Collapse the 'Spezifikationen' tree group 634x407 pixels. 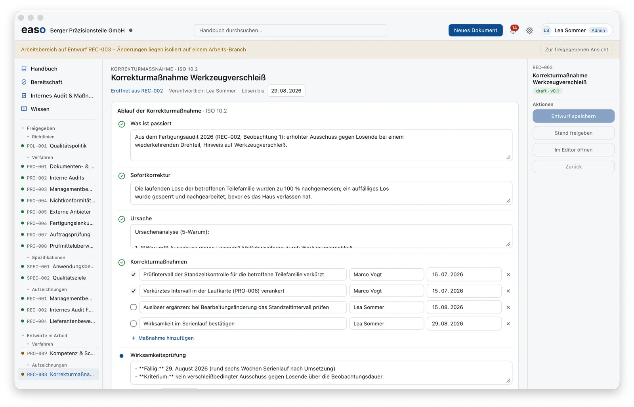tap(28, 258)
